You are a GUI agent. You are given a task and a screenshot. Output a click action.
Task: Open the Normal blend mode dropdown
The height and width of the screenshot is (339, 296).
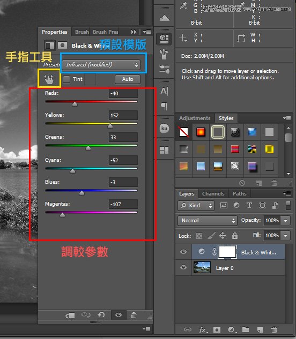208,220
